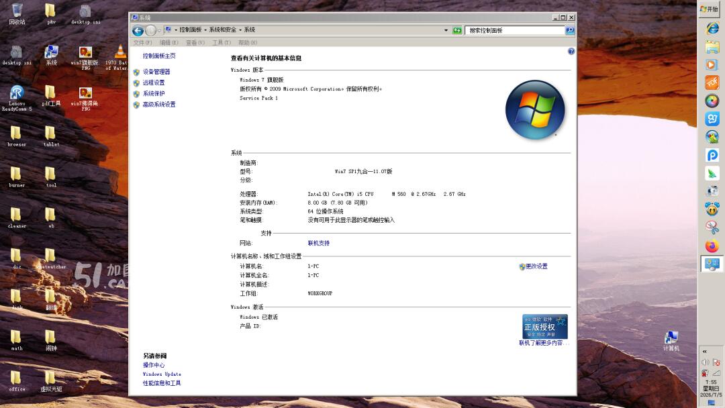Open the blue P app taskbar icon
This screenshot has height=408, width=725.
tap(712, 155)
